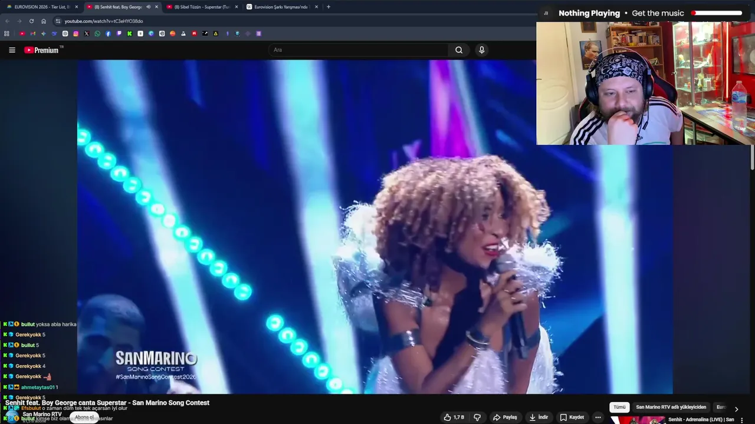Go to browser home page icon
The height and width of the screenshot is (424, 755).
pos(44,21)
